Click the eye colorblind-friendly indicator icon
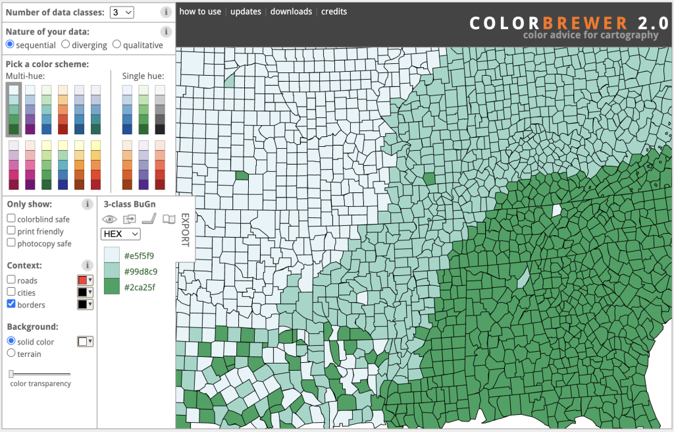Viewport: 674px width, 432px height. (x=109, y=219)
